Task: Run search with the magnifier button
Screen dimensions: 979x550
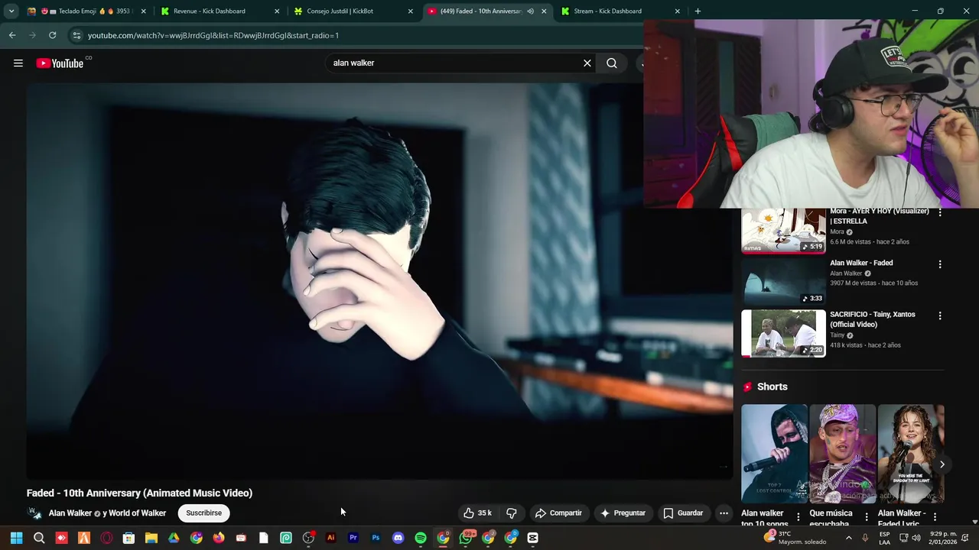Action: tap(612, 63)
